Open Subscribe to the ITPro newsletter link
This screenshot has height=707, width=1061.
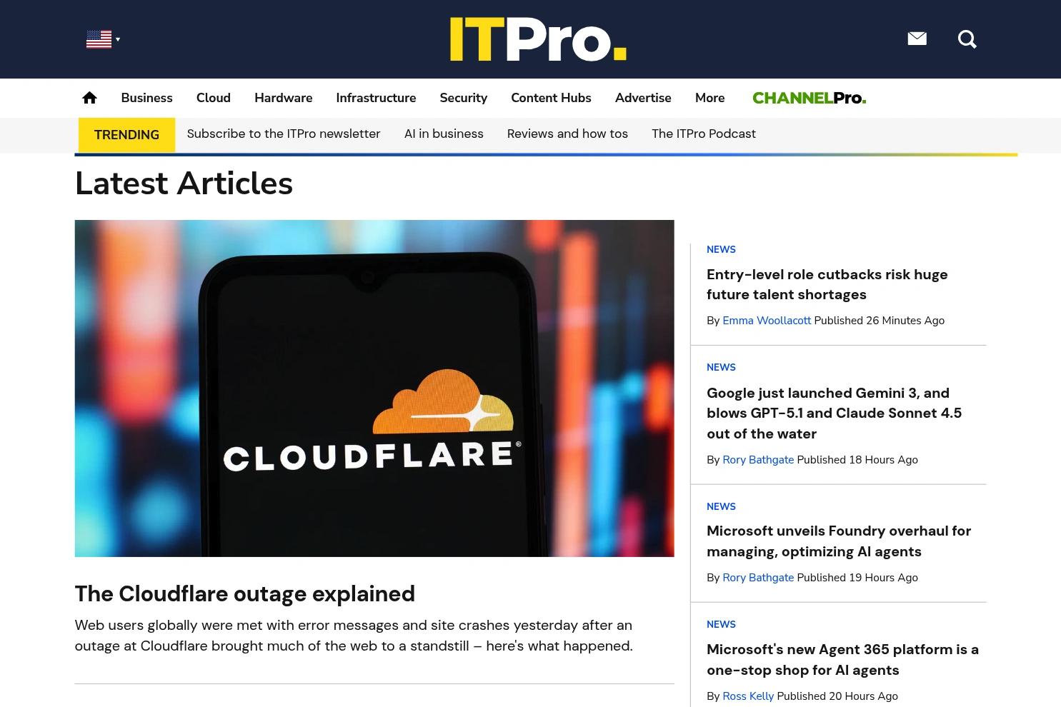click(284, 134)
